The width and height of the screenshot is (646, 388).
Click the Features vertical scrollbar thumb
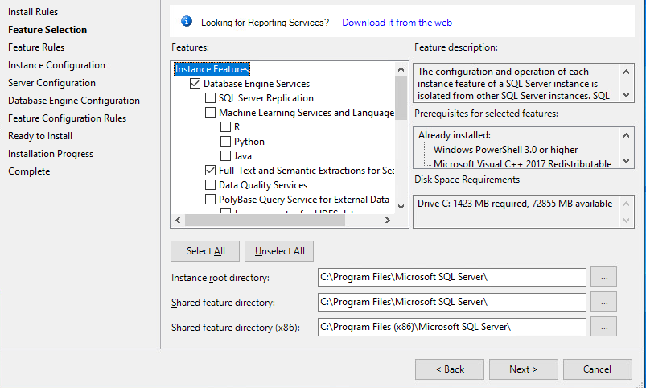coord(401,97)
